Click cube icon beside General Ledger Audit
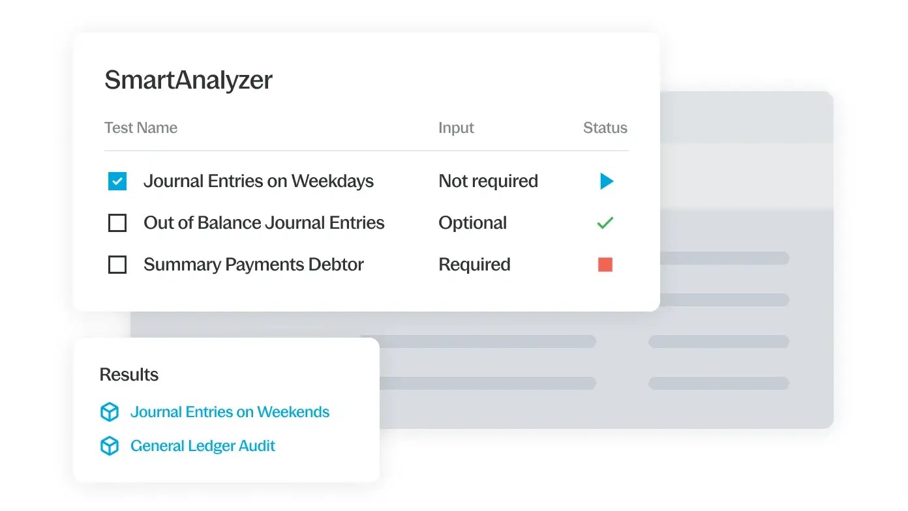This screenshot has height=511, width=908. click(x=110, y=446)
